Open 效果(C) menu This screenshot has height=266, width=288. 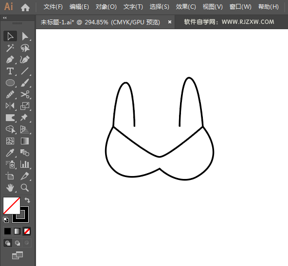coord(186,7)
